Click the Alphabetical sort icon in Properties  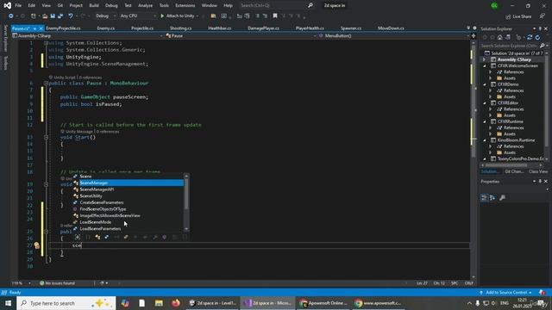point(492,198)
